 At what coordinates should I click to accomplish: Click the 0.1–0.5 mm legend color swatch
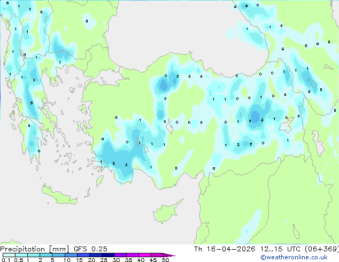[9, 255]
